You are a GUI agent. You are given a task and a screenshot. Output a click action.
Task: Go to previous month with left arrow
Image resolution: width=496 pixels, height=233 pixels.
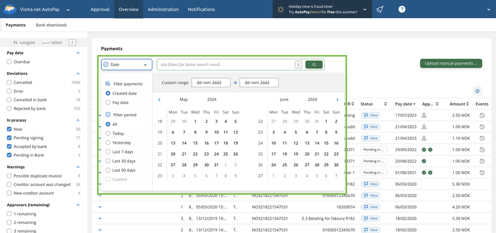tap(159, 100)
